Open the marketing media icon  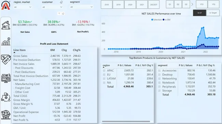click(x=6, y=78)
